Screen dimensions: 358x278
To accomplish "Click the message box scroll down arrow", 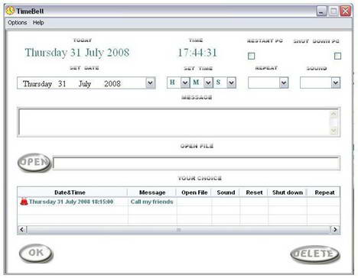I will coord(334,131).
